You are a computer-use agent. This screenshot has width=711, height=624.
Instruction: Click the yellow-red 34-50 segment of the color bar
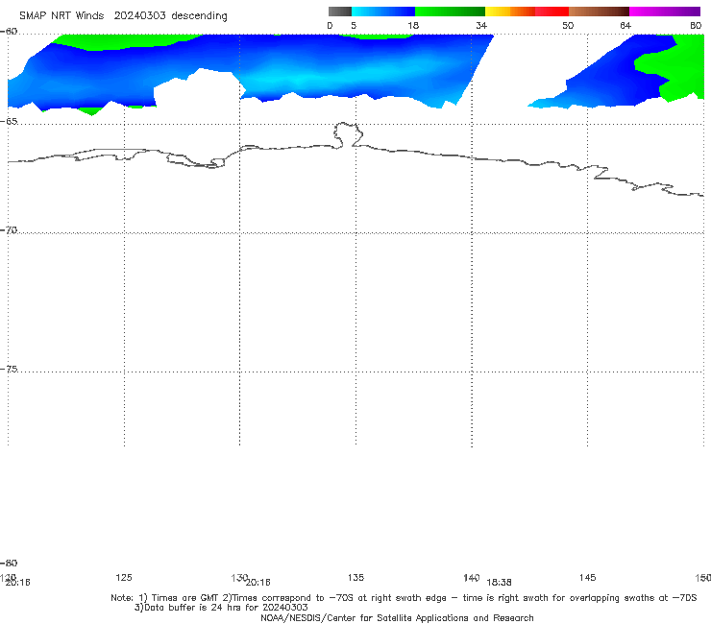[527, 12]
